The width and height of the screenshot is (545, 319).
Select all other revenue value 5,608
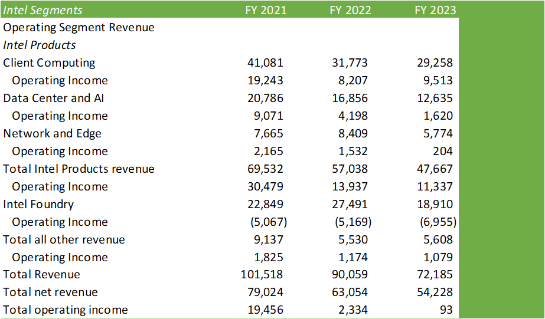[x=438, y=240]
